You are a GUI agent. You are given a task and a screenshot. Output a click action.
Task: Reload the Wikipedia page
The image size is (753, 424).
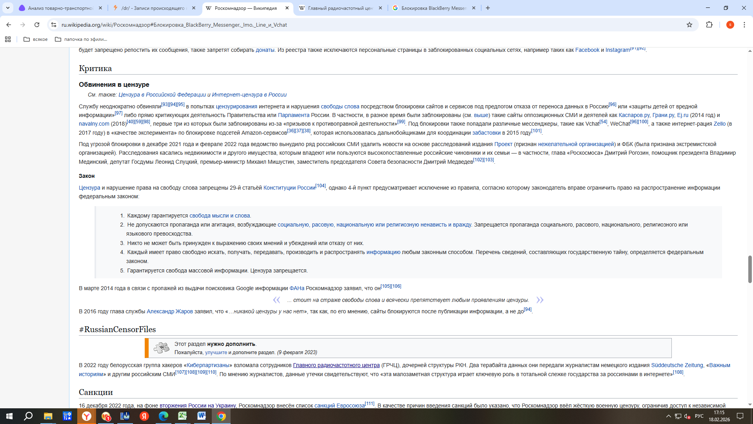pos(37,25)
